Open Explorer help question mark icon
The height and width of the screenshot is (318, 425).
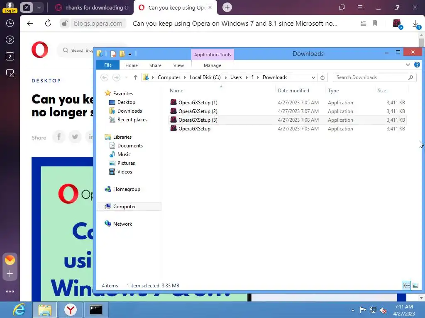[417, 65]
